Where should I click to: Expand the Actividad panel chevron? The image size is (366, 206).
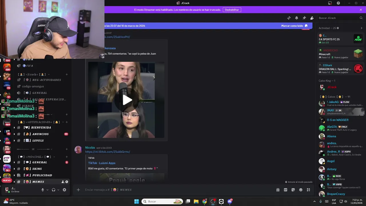point(361,28)
